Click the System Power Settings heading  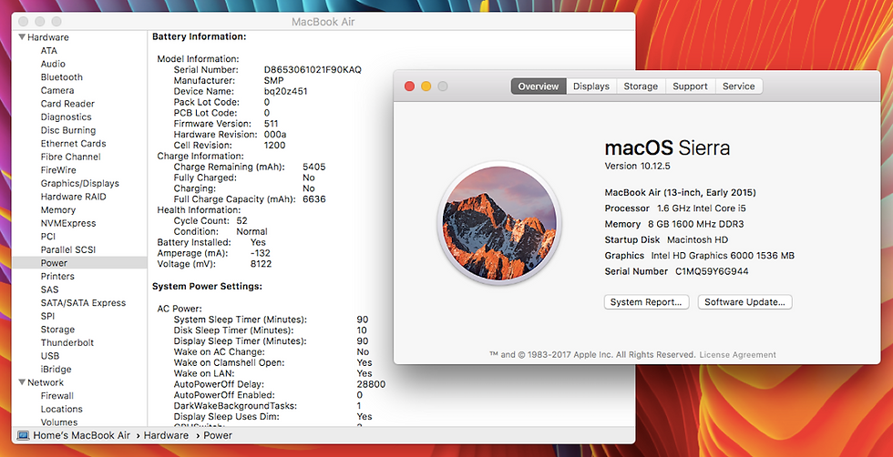click(208, 286)
